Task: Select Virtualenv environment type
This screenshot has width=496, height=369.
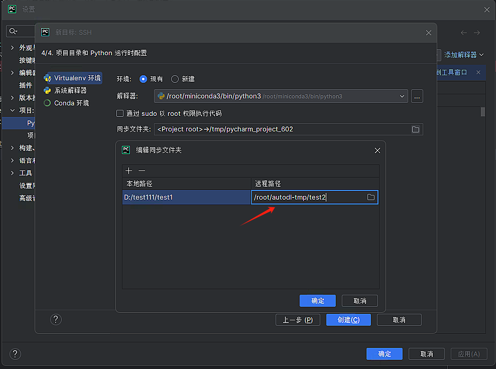Action: point(73,78)
